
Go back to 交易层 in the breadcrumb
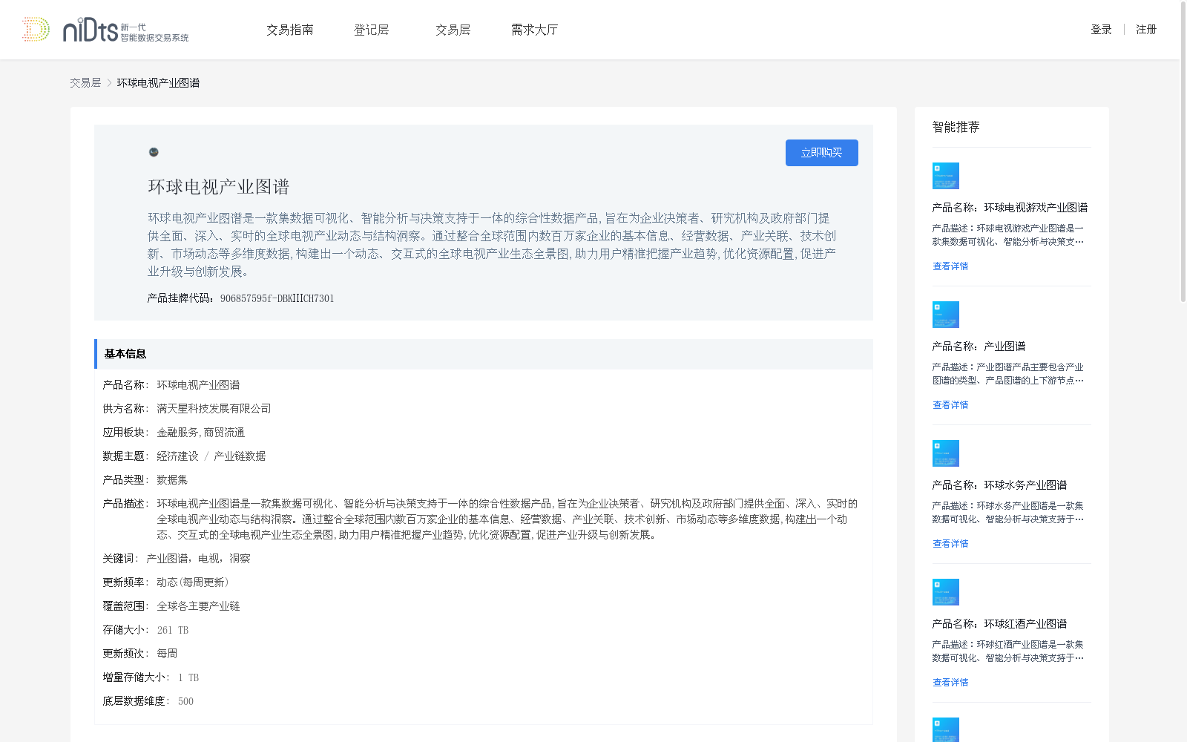(85, 83)
